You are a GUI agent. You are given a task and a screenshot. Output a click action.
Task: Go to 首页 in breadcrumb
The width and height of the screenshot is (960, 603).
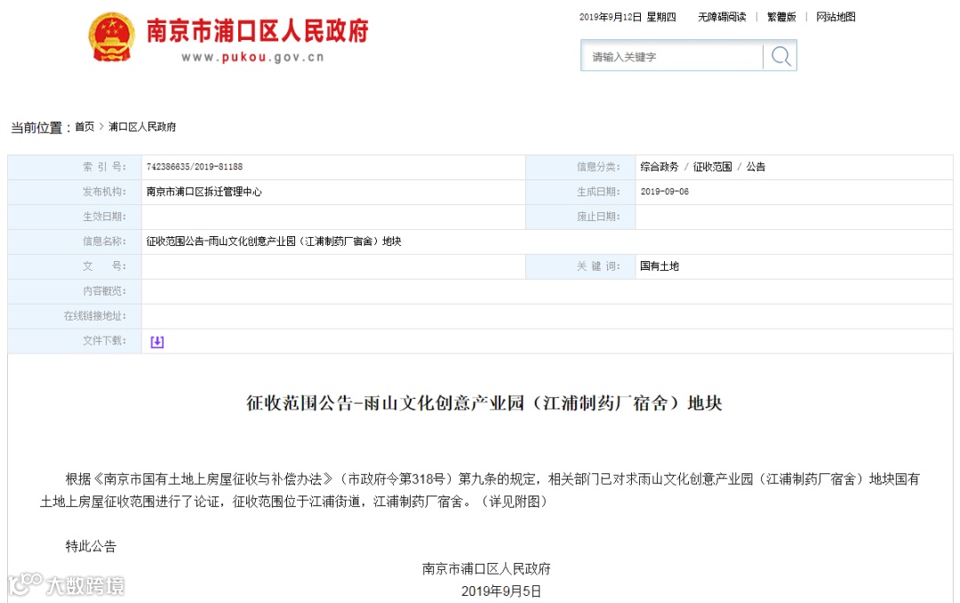pyautogui.click(x=84, y=127)
